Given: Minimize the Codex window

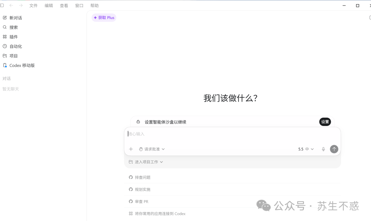Looking at the screenshot, I should point(344,5).
